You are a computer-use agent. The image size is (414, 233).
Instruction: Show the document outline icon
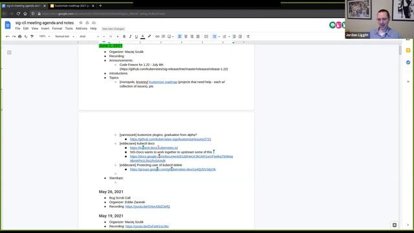coord(9,52)
